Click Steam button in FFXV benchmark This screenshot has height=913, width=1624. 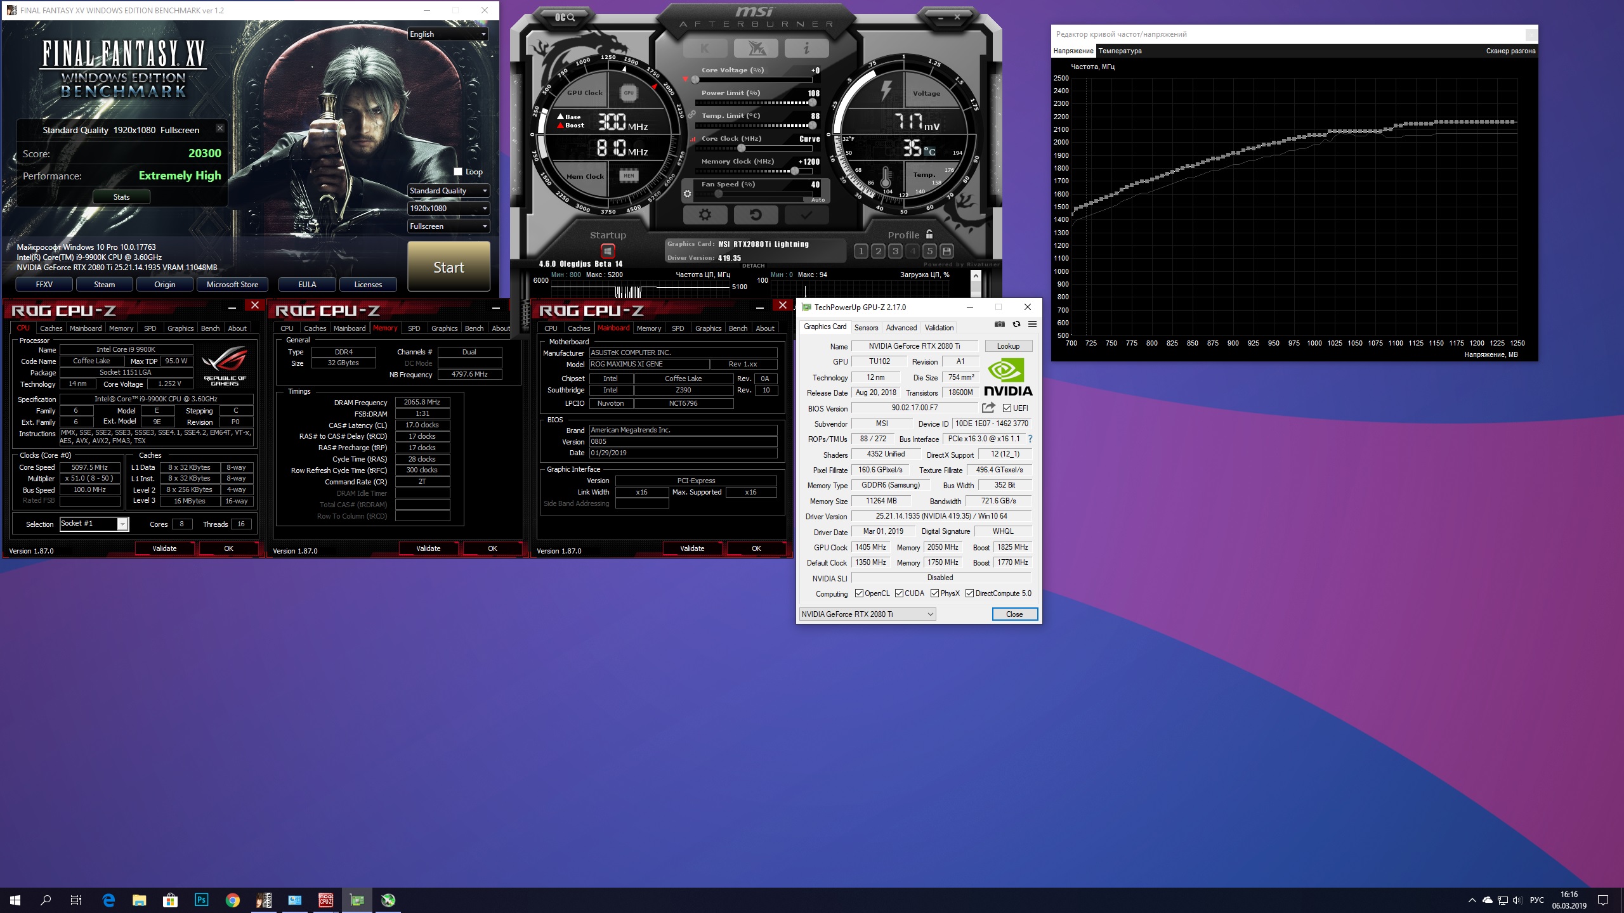click(104, 285)
